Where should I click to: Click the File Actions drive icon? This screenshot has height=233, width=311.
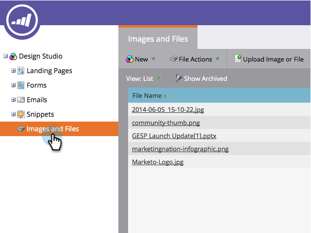tap(173, 59)
